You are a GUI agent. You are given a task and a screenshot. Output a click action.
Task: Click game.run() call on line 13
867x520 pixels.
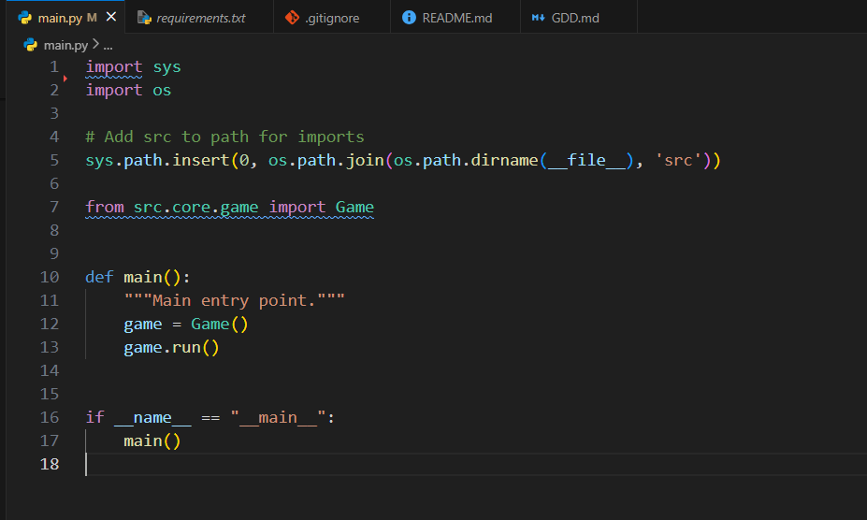click(171, 347)
